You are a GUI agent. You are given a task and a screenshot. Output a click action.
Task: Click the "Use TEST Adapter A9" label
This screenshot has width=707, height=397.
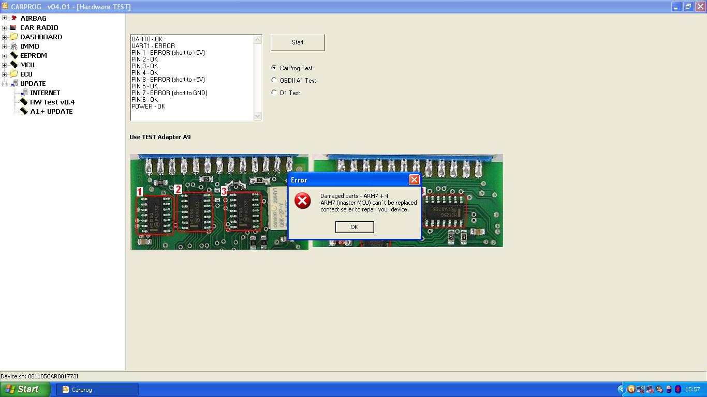[160, 137]
